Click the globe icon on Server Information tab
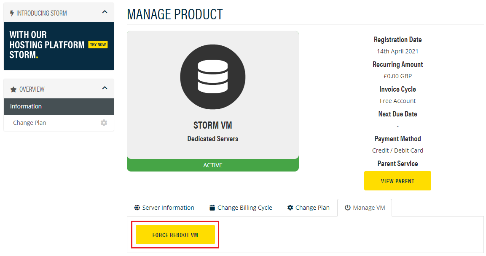 137,208
